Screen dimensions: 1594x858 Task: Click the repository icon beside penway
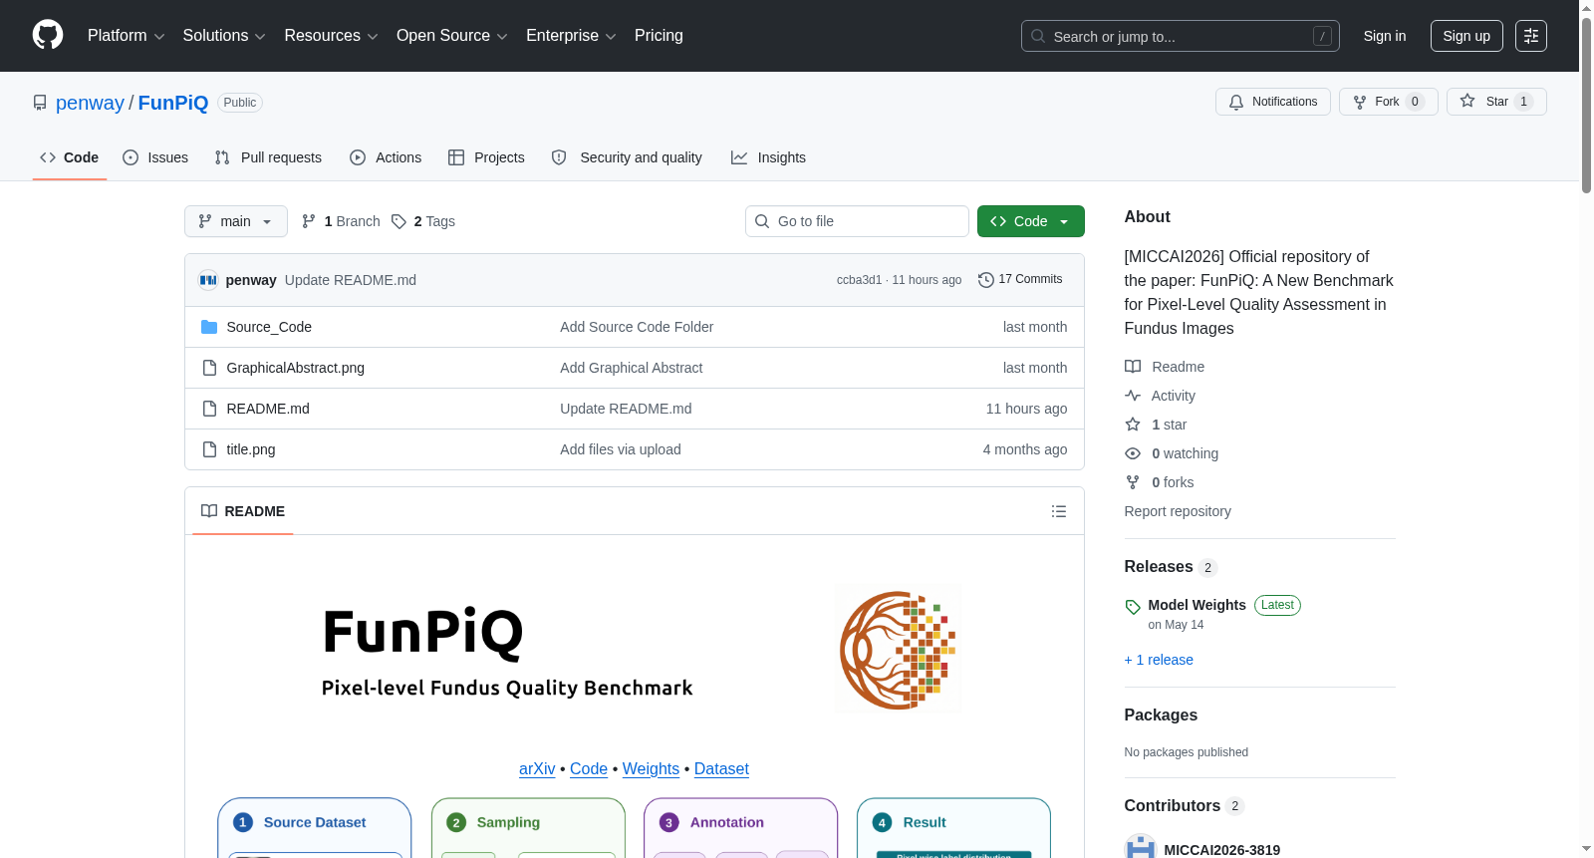point(40,103)
